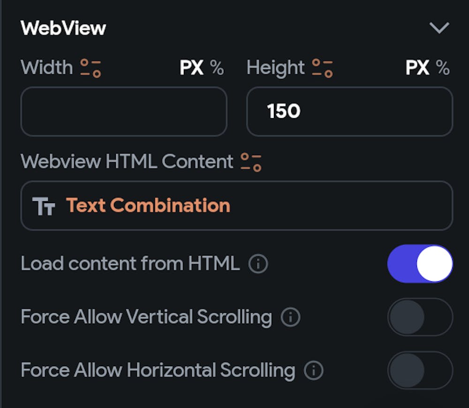Switch Height unit to percent
This screenshot has height=408, width=469.
443,68
